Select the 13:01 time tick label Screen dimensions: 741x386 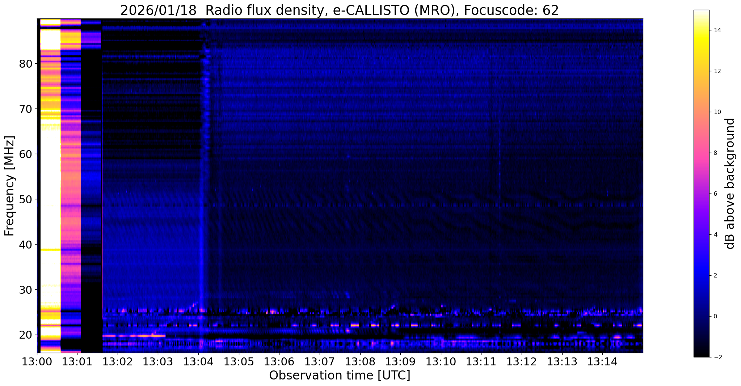tap(77, 361)
